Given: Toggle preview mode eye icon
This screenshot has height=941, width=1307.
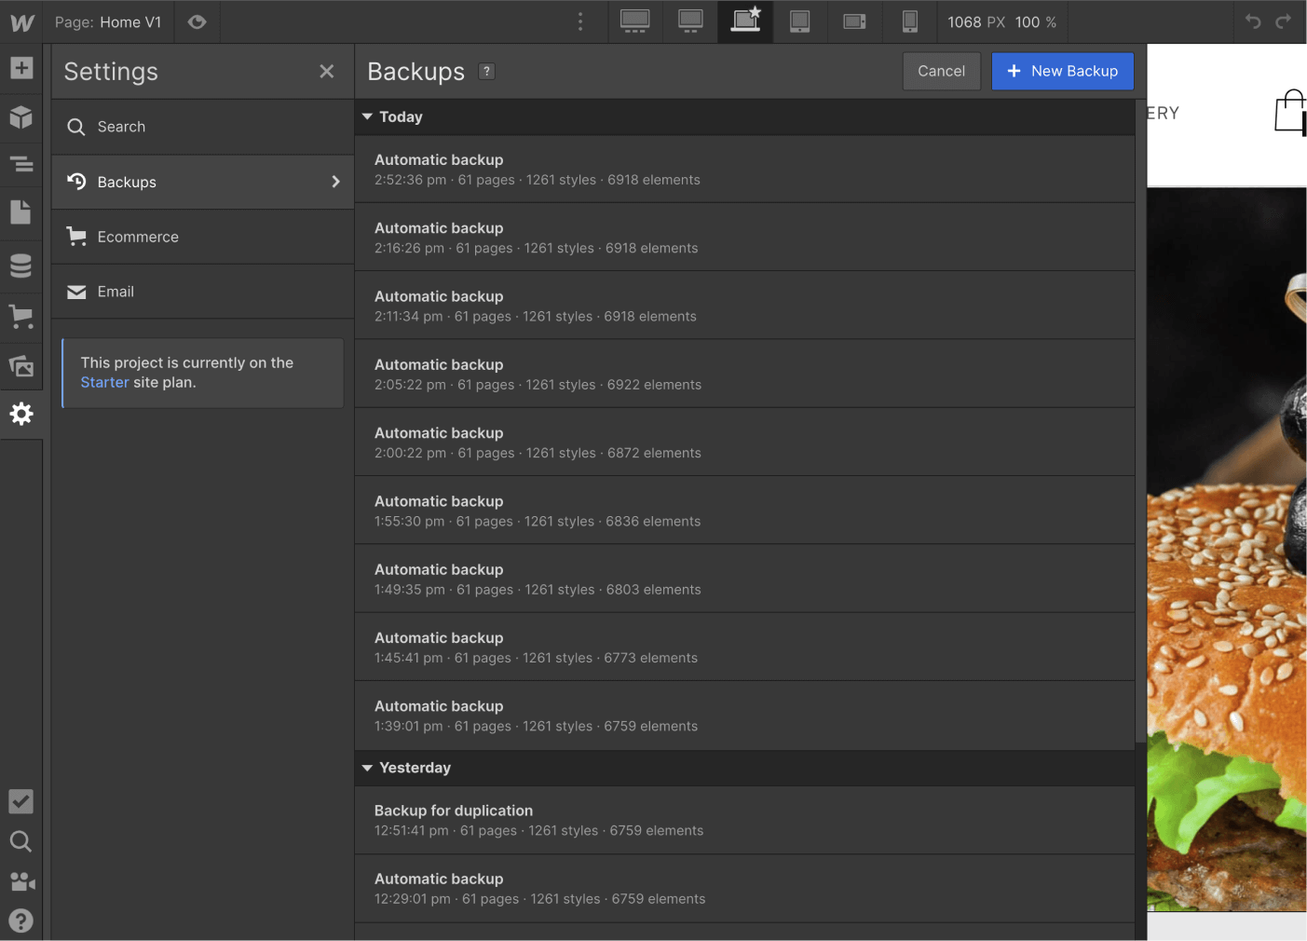Looking at the screenshot, I should (x=197, y=22).
